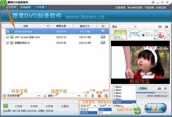Click the 3D column header
The width and height of the screenshot is (172, 117).
103,26
